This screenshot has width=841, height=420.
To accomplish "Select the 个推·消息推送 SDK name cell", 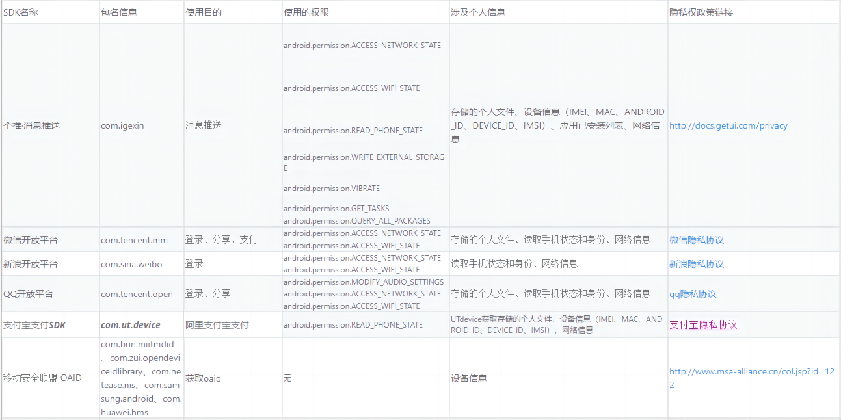I will tap(31, 125).
